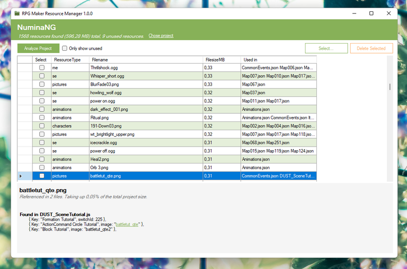This screenshot has height=269, width=407.
Task: Open the battletut_qte link in details
Action: click(x=127, y=224)
